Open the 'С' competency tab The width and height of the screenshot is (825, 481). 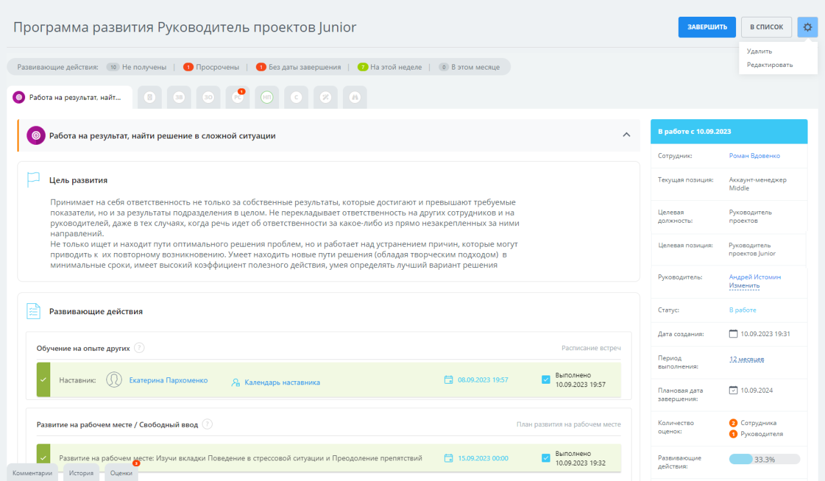pyautogui.click(x=296, y=97)
